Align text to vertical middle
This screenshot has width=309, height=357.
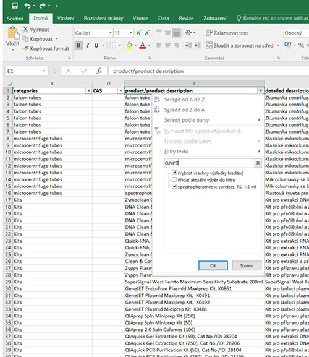tap(168, 33)
